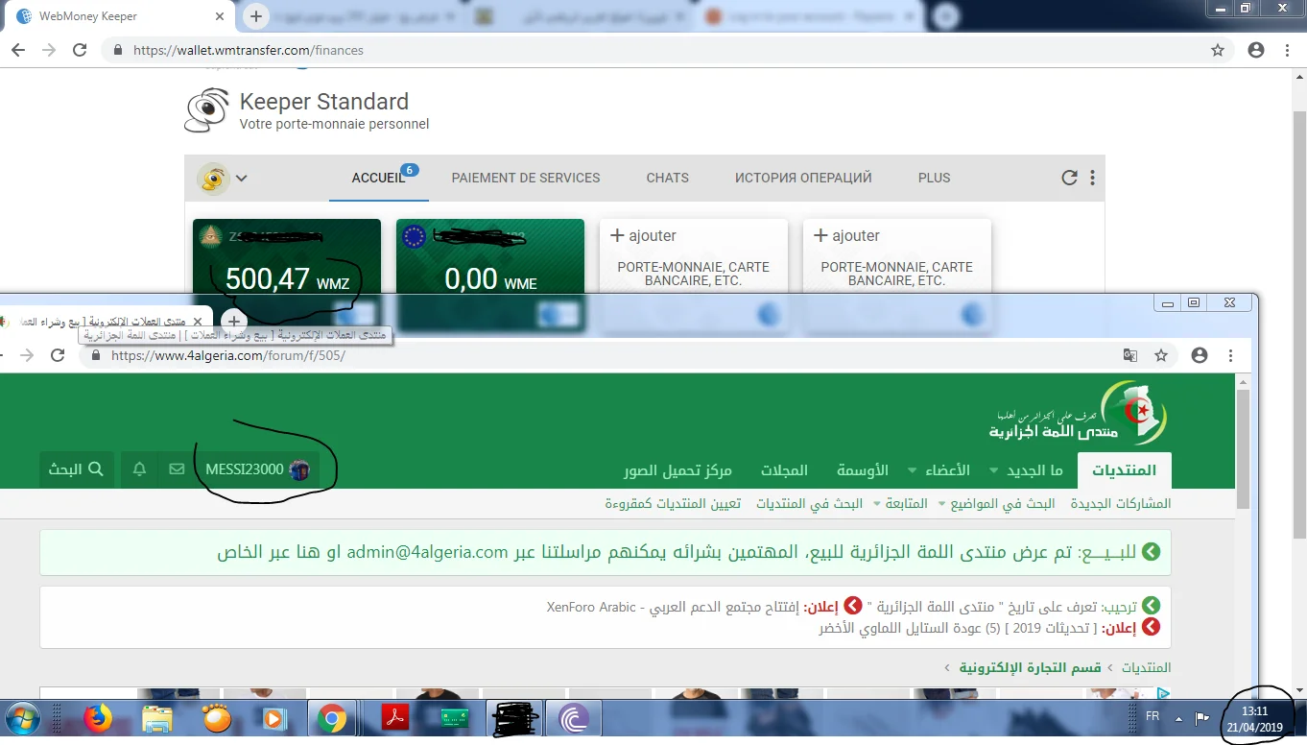Click the Chrome profile icon in WebMoney window
This screenshot has width=1307, height=745.
pyautogui.click(x=1255, y=50)
